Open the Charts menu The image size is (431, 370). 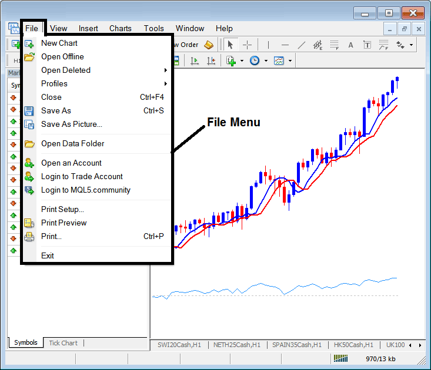pos(121,28)
